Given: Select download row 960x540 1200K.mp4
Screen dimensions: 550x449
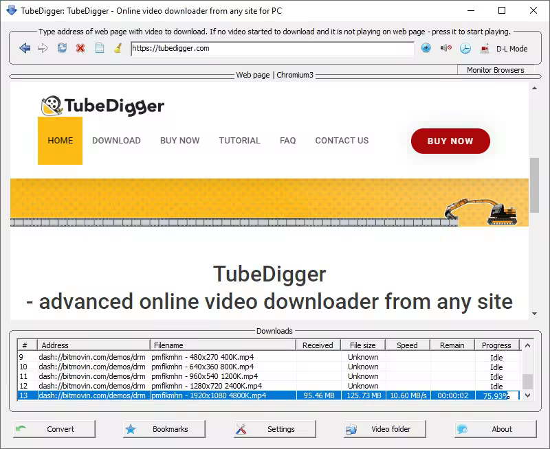Looking at the screenshot, I should (x=269, y=376).
